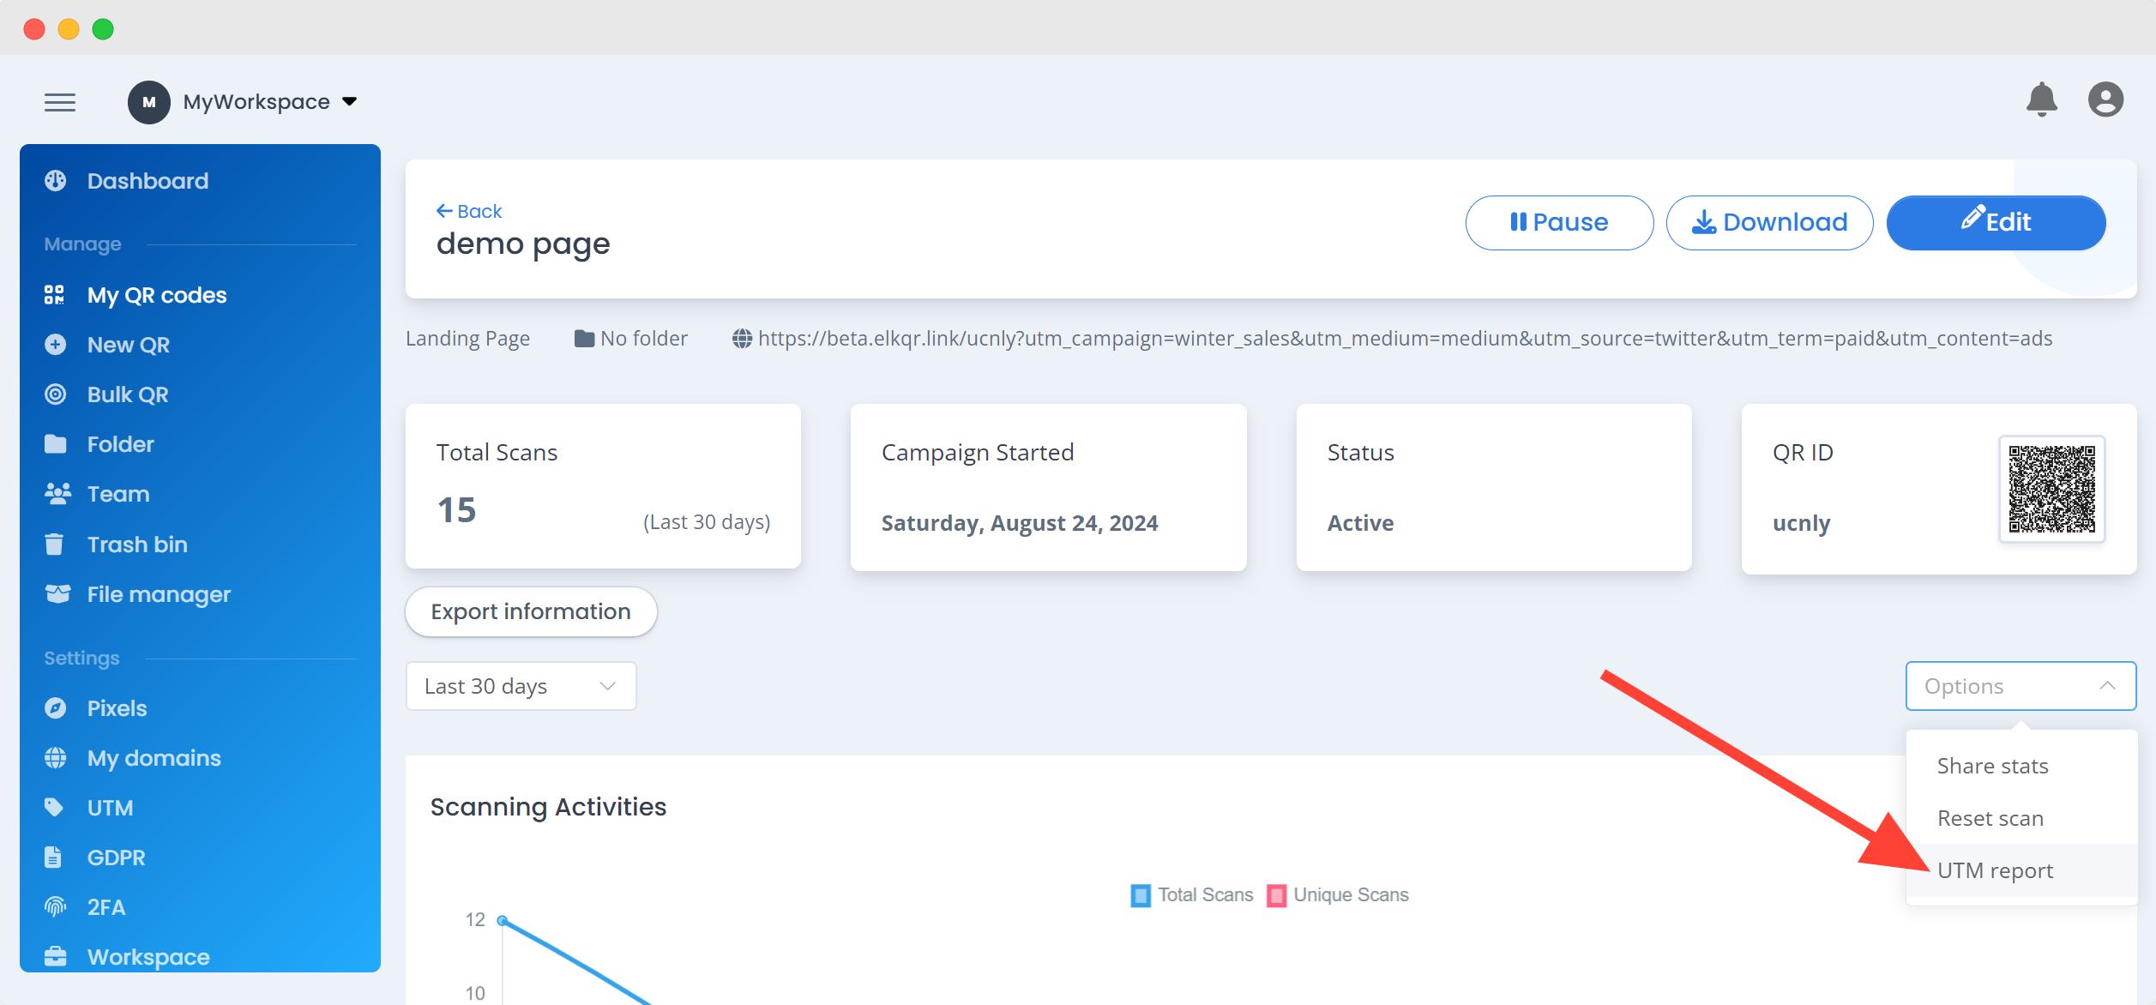This screenshot has width=2156, height=1005.
Task: Open the hamburger sidebar menu
Action: click(60, 103)
